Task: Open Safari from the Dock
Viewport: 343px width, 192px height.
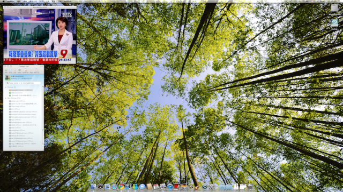Action: 114,187
